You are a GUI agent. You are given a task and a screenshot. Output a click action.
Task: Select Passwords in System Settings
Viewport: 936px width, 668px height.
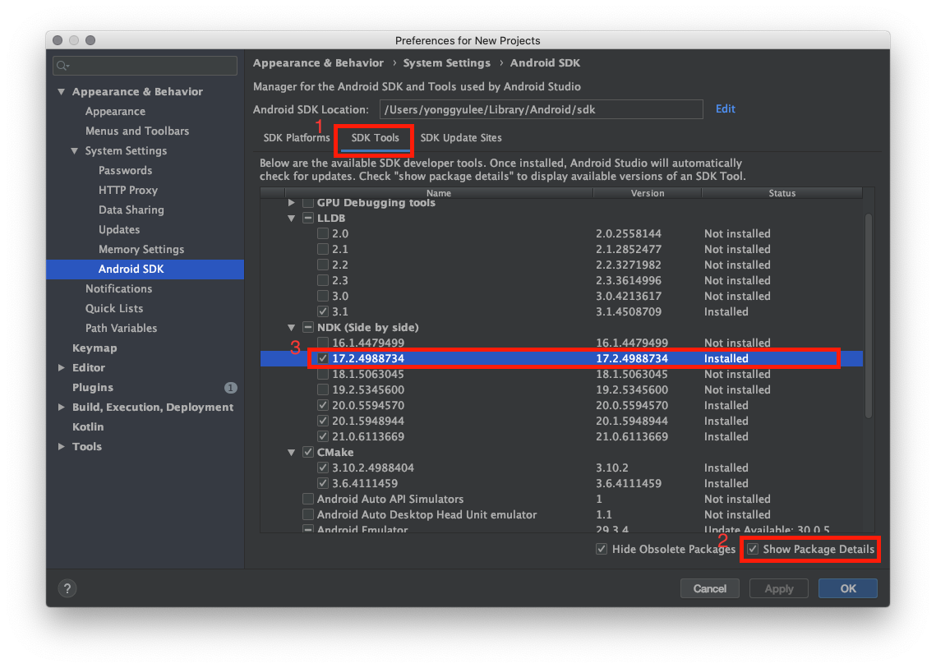(126, 170)
